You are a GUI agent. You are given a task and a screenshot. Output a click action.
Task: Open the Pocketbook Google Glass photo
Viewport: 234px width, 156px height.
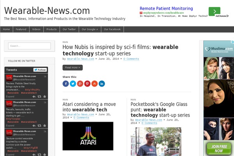pyautogui.click(x=156, y=142)
